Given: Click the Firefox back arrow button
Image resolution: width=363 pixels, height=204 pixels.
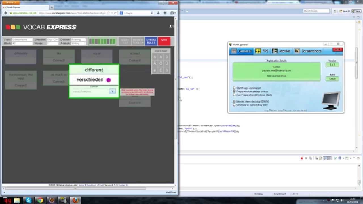Looking at the screenshot, I should point(5,13).
